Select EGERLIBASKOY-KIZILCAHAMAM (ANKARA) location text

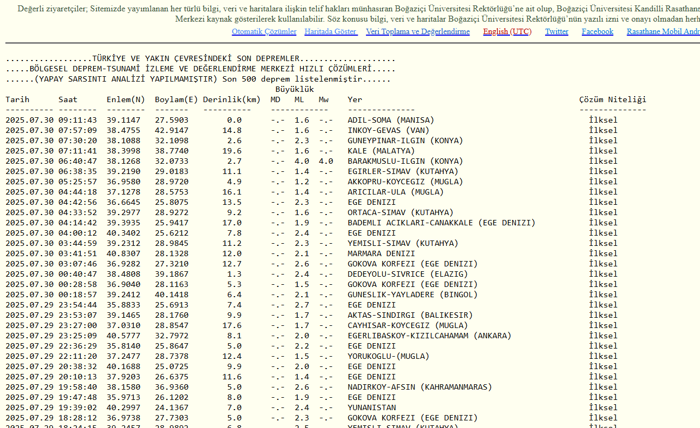pos(429,336)
